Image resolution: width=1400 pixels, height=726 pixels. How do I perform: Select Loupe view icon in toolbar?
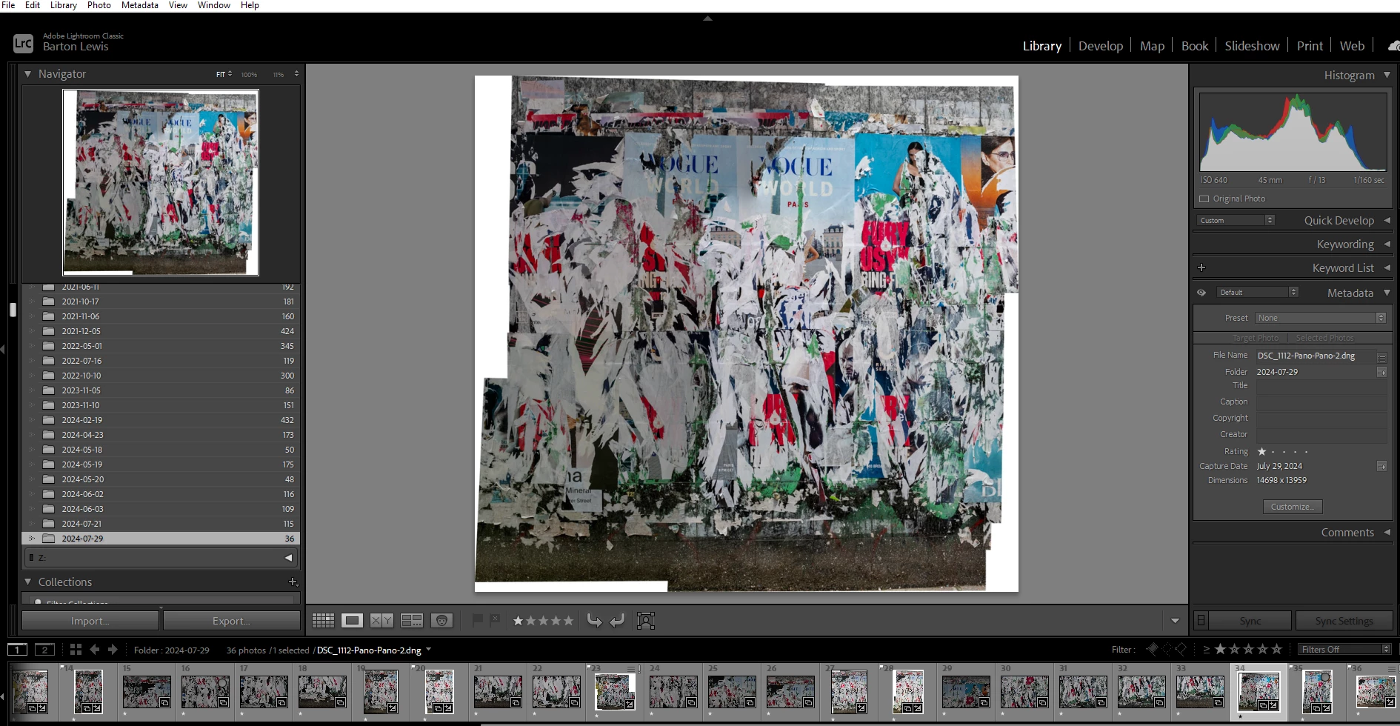click(352, 621)
